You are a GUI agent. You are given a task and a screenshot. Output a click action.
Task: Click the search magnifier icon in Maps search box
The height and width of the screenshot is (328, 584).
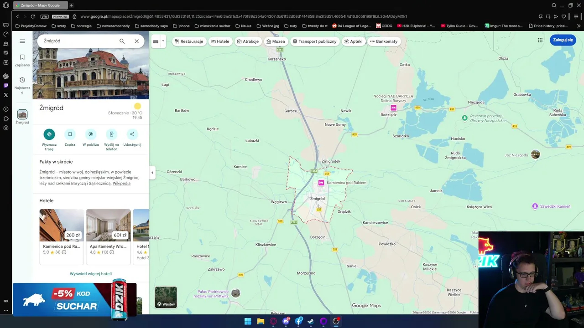122,41
